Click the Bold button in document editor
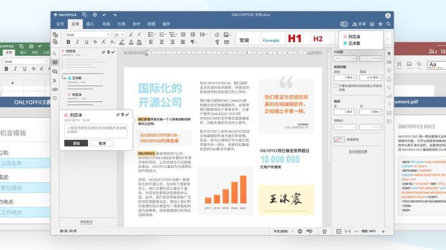This screenshot has width=446, height=250. (x=68, y=42)
